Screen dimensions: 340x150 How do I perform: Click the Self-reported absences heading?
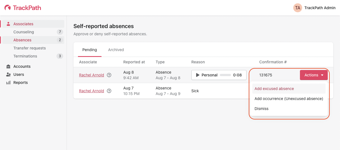click(104, 26)
